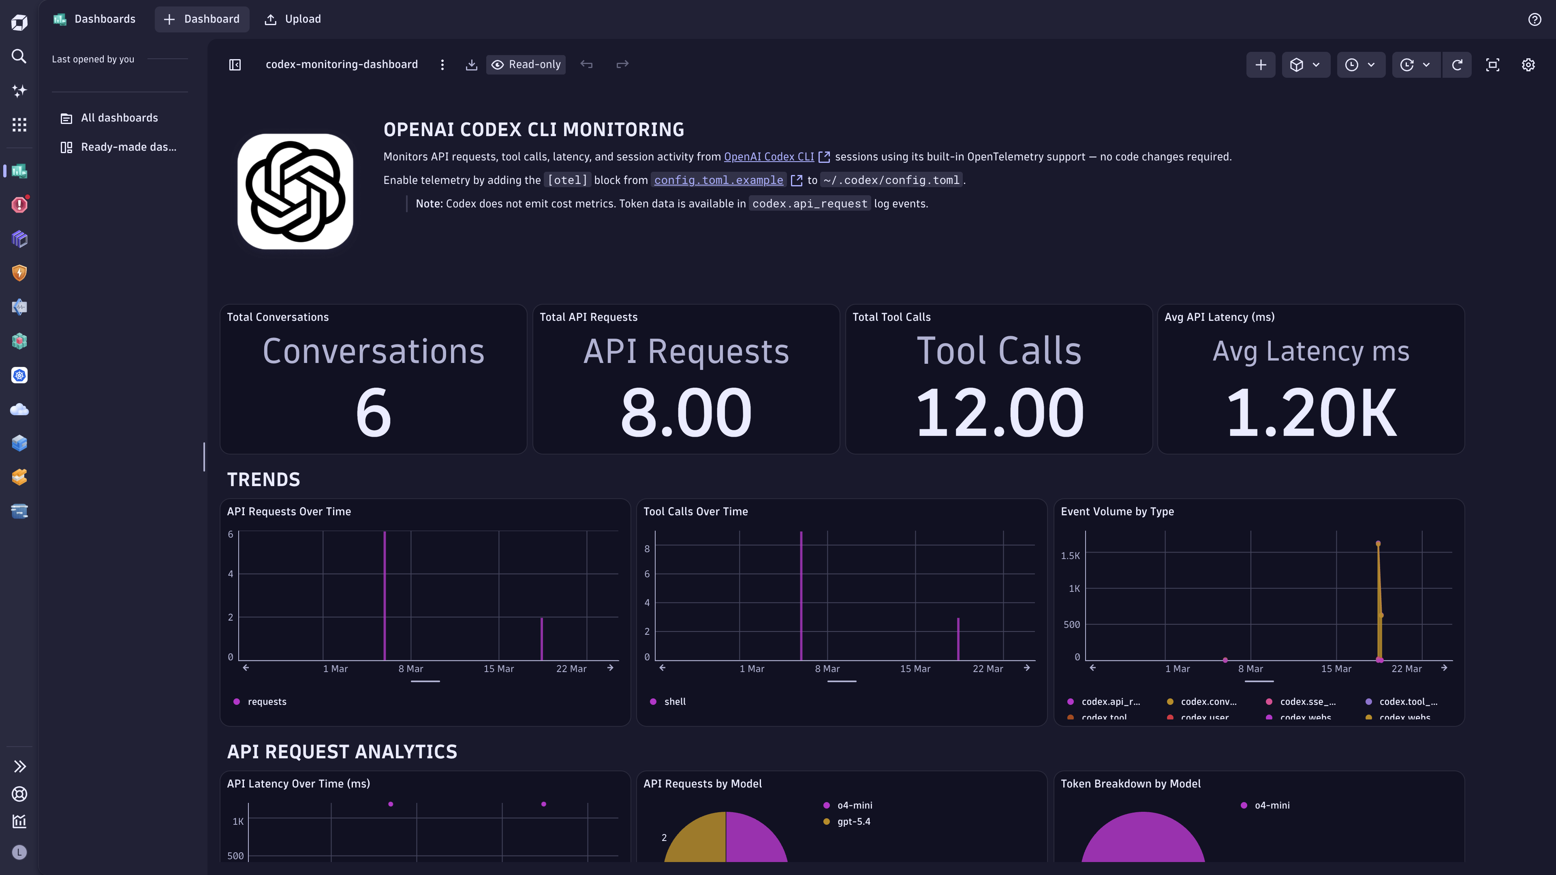
Task: Open the AI sparkle assistant icon
Action: (x=19, y=91)
